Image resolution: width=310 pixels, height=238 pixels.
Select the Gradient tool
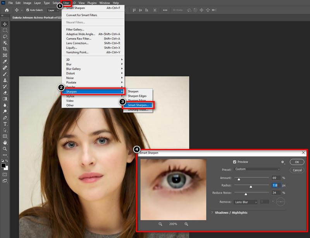click(x=5, y=99)
